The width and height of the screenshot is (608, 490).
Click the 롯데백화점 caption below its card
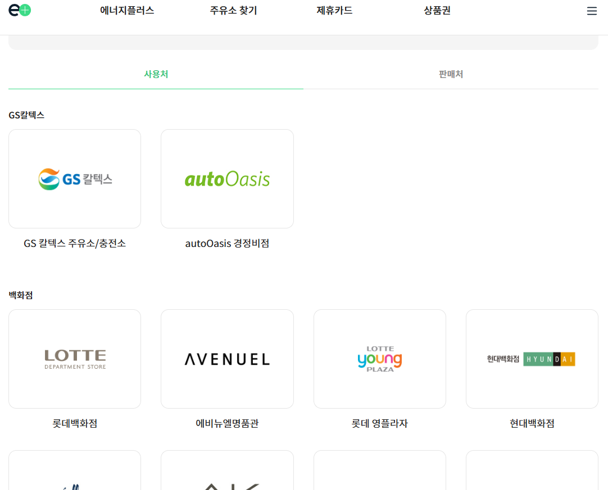coord(75,423)
